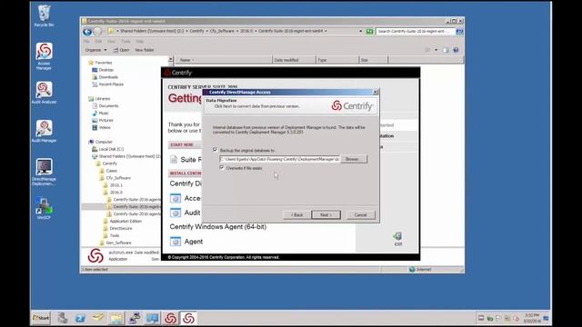Screen dimensions: 582x327
Task: Select Cfy_Software folder in tree
Action: pyautogui.click(x=115, y=178)
